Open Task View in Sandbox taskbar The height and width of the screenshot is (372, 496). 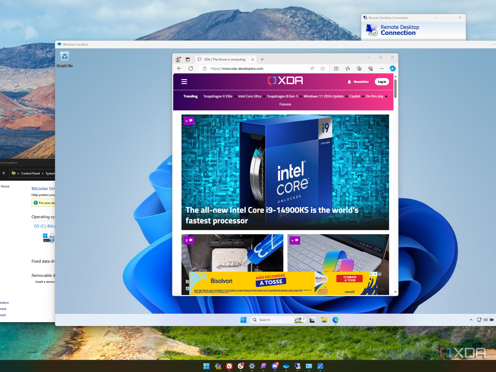[x=312, y=320]
